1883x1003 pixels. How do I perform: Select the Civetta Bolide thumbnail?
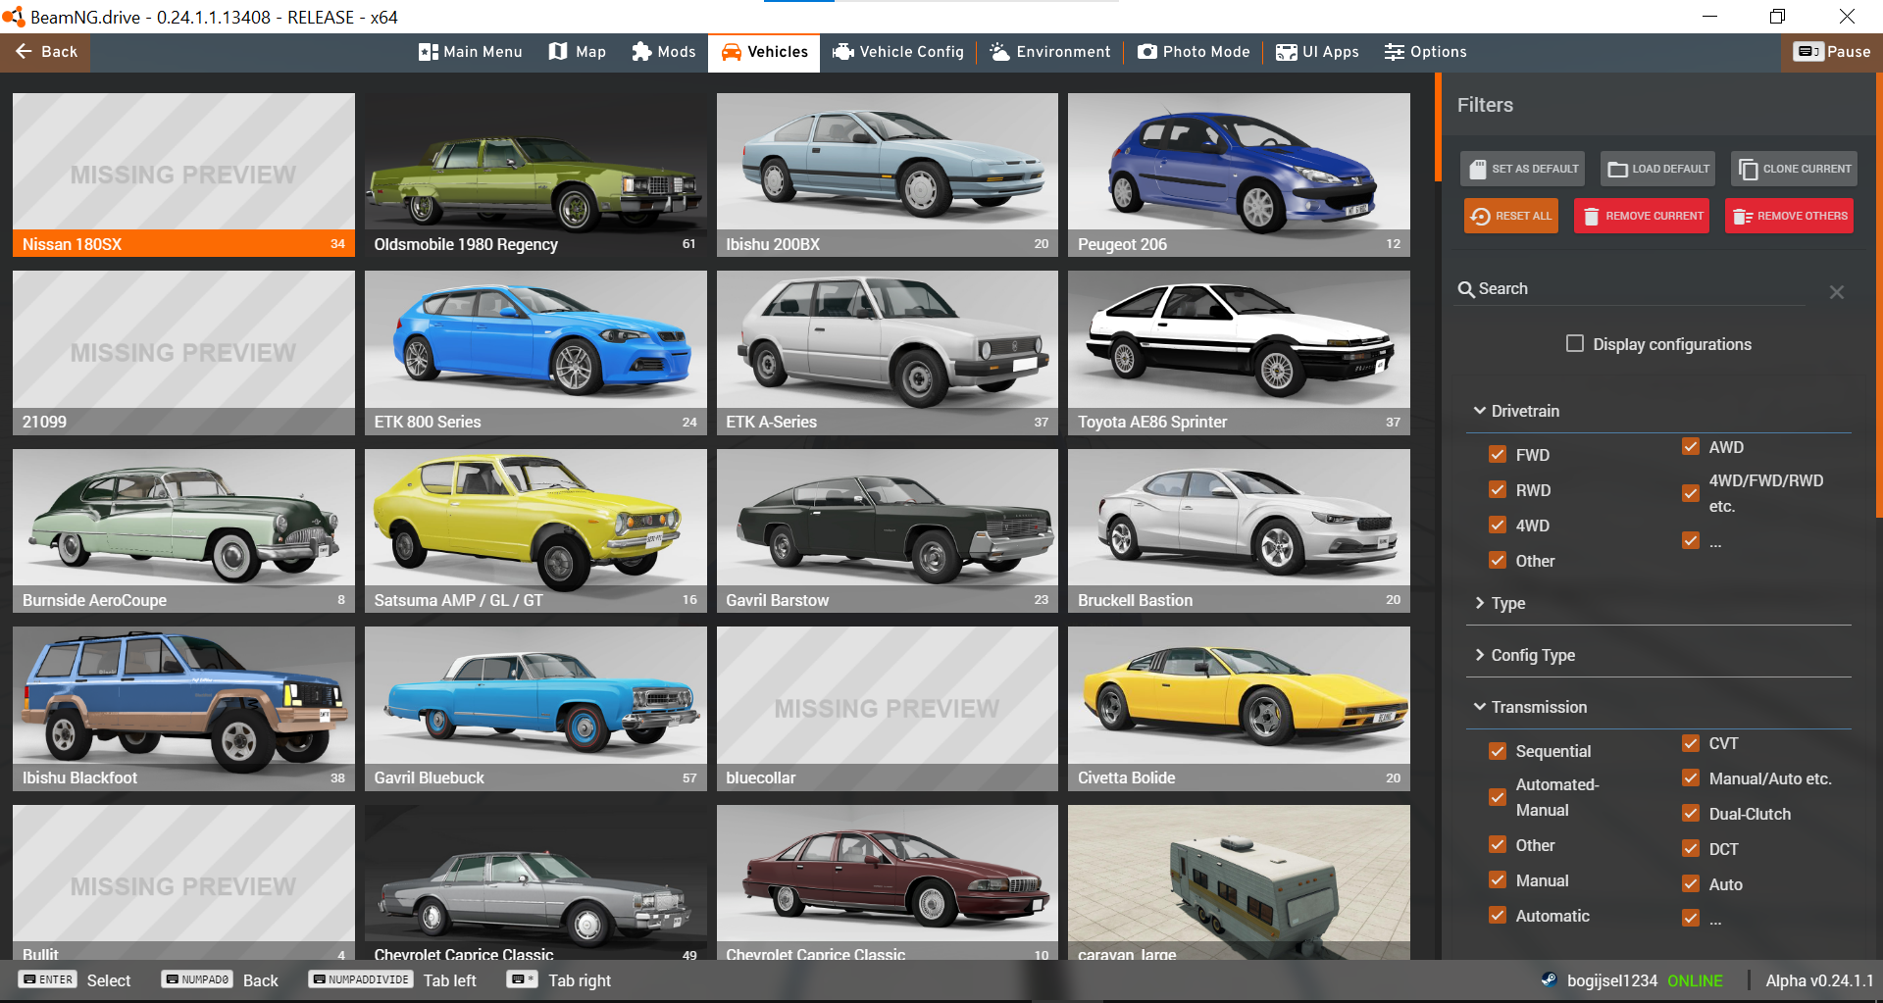pyautogui.click(x=1239, y=709)
